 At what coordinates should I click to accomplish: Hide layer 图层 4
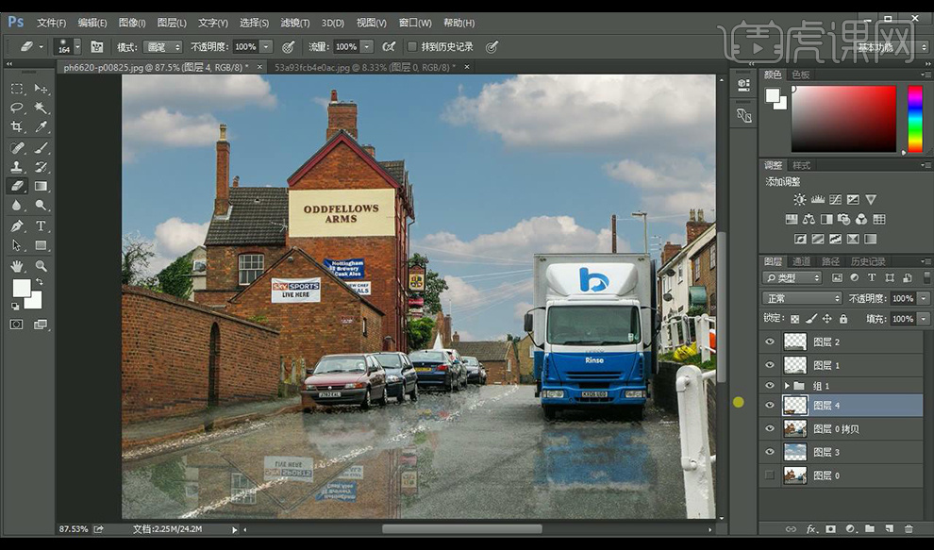click(770, 406)
